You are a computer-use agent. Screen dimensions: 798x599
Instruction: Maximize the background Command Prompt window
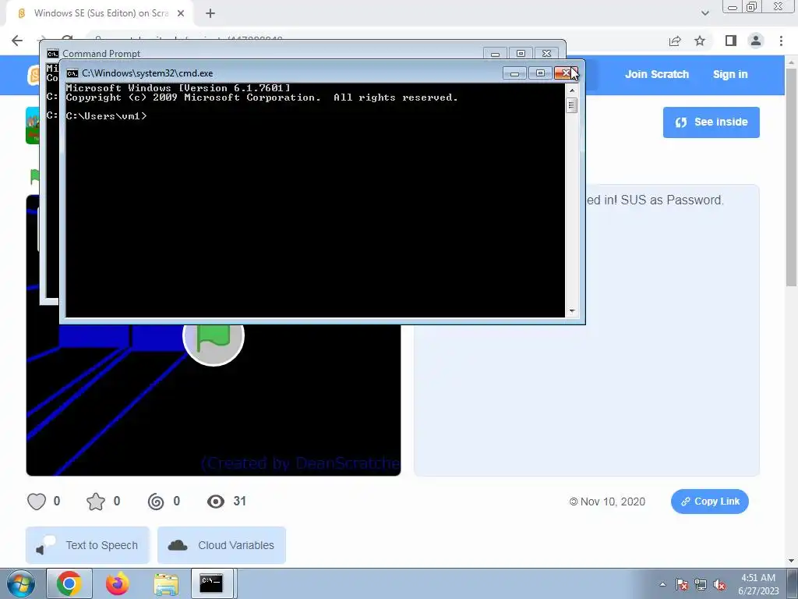pyautogui.click(x=521, y=53)
